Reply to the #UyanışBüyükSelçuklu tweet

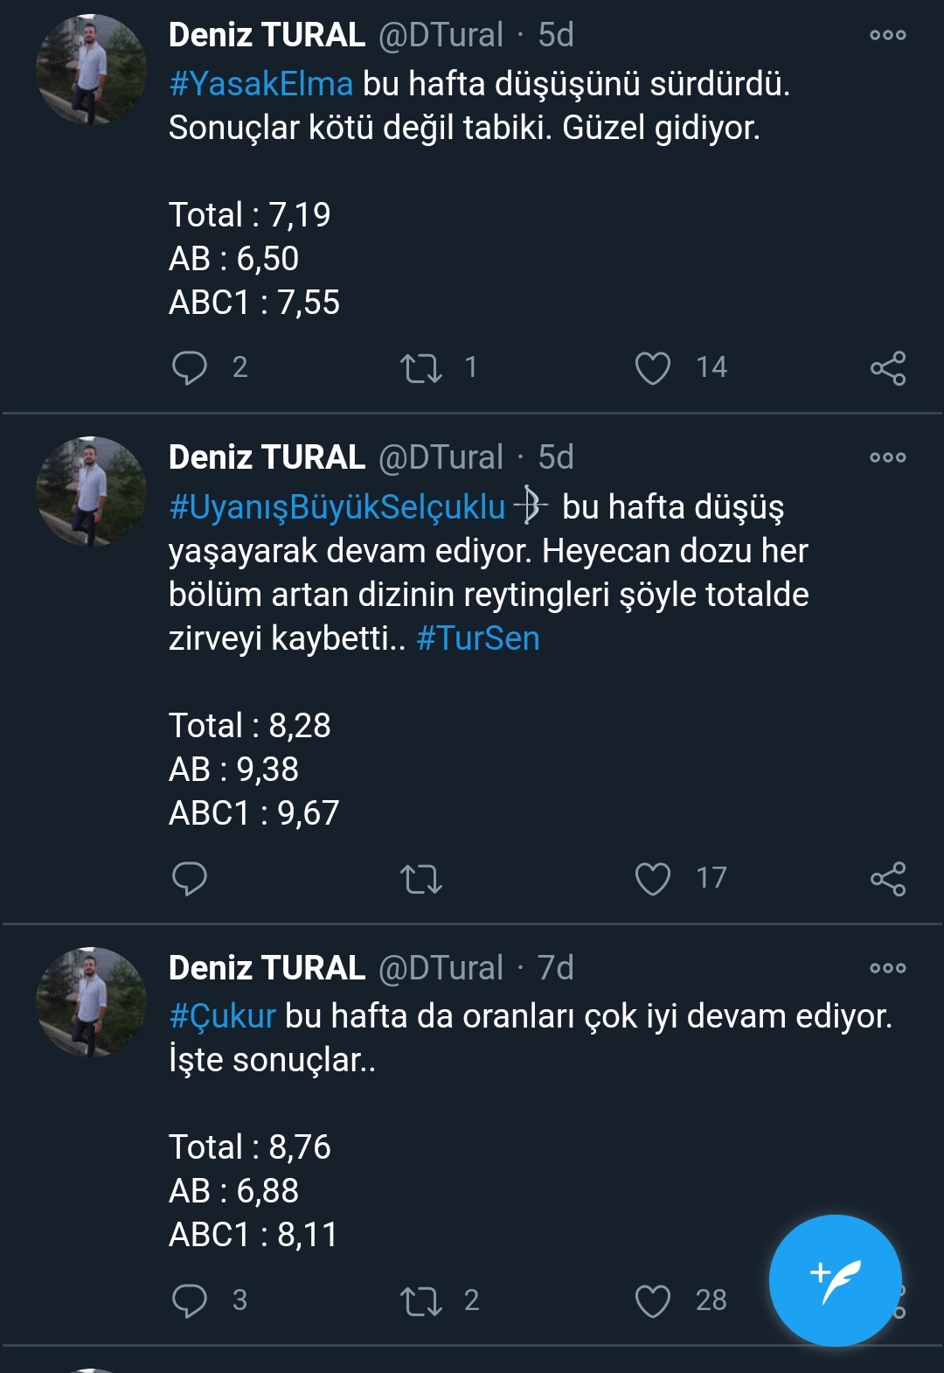[190, 878]
